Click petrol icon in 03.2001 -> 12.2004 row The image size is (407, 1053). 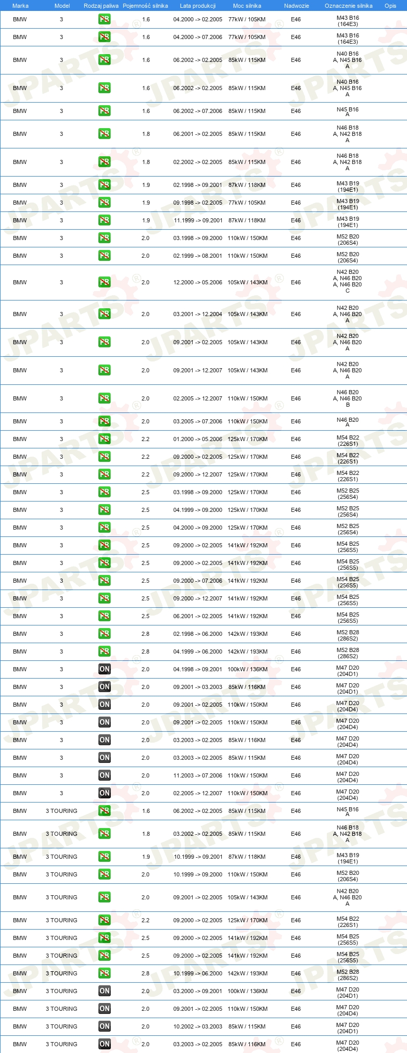click(x=105, y=314)
